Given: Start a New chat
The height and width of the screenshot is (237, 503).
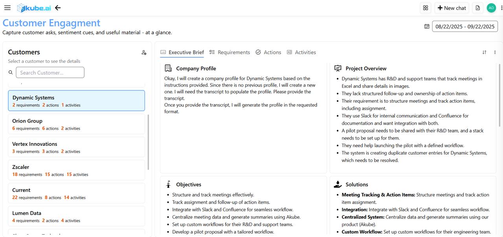Looking at the screenshot, I should [452, 8].
